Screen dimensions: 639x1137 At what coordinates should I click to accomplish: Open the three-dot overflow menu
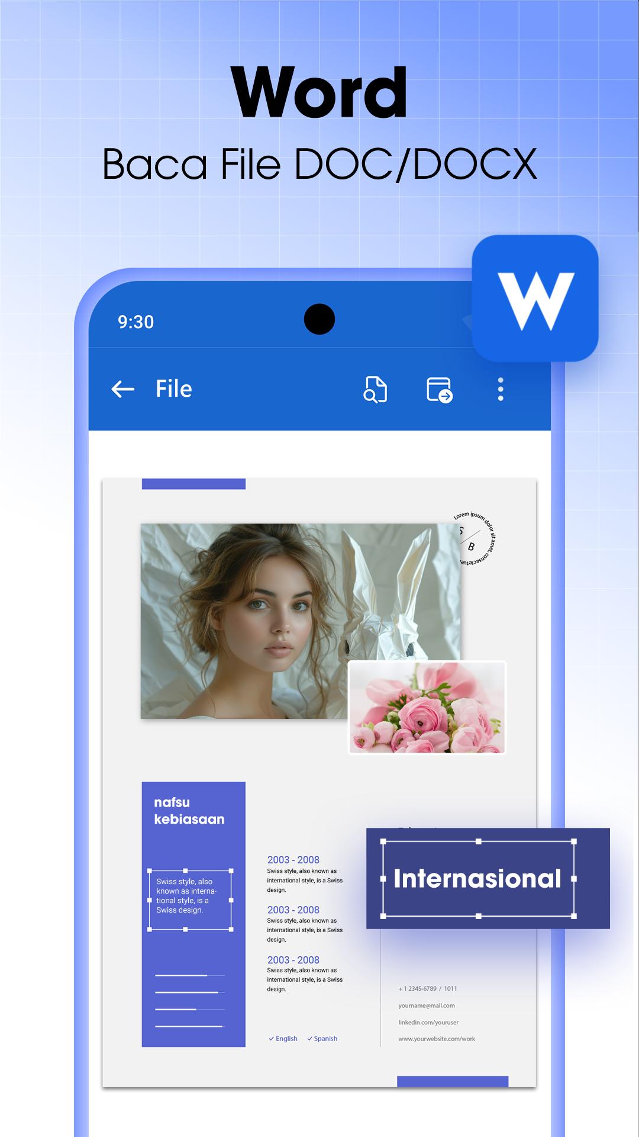pos(501,389)
